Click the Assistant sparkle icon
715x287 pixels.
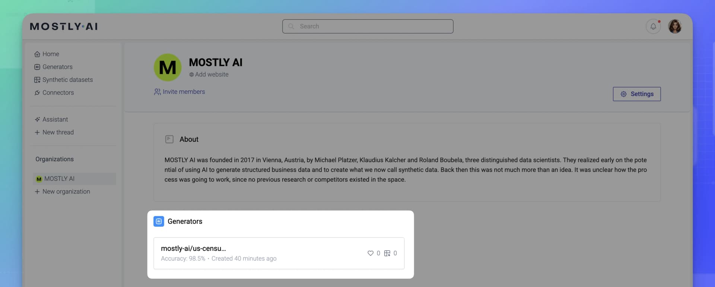pos(37,119)
